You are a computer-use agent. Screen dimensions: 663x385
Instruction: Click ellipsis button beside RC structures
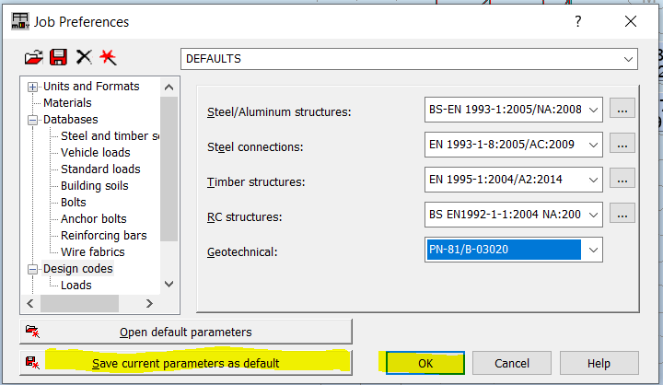[x=622, y=215]
